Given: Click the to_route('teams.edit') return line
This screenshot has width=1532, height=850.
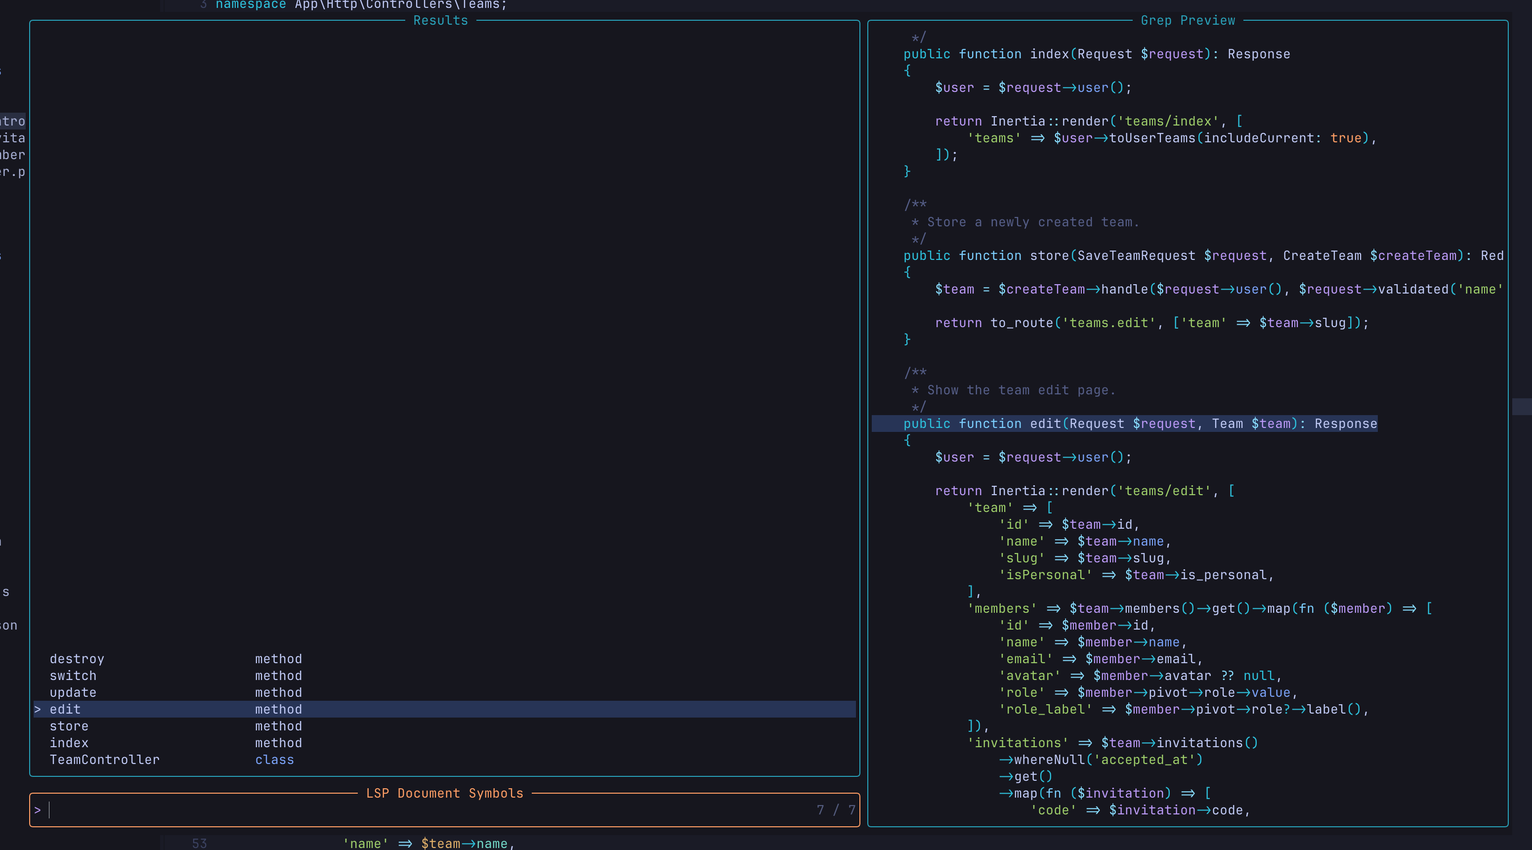Looking at the screenshot, I should click(x=1151, y=322).
